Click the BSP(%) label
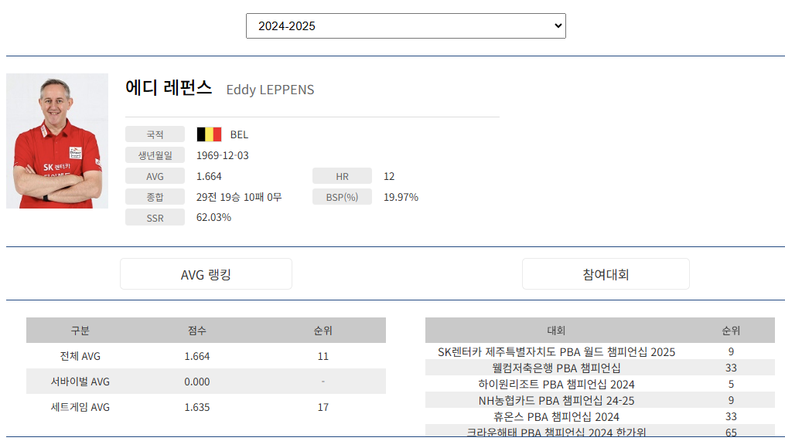The height and width of the screenshot is (441, 785). click(x=342, y=197)
